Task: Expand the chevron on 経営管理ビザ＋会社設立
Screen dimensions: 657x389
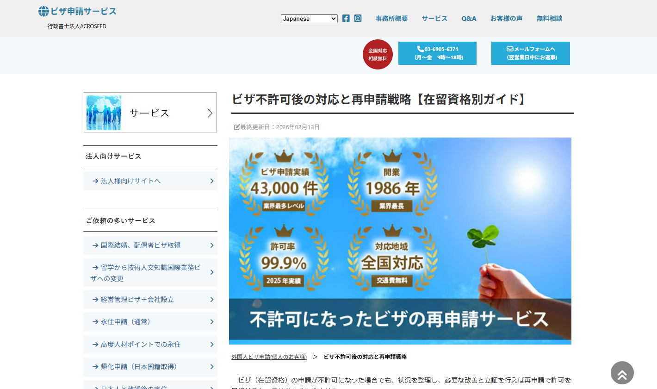Action: (211, 300)
